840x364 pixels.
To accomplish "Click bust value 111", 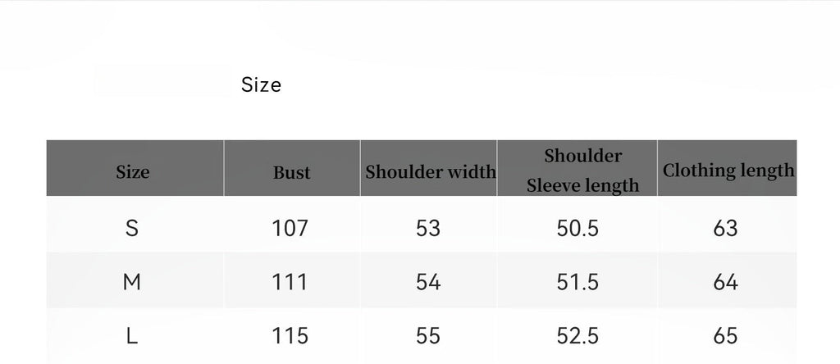I will pos(290,282).
